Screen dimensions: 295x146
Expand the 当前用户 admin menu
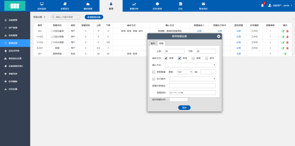280,5
